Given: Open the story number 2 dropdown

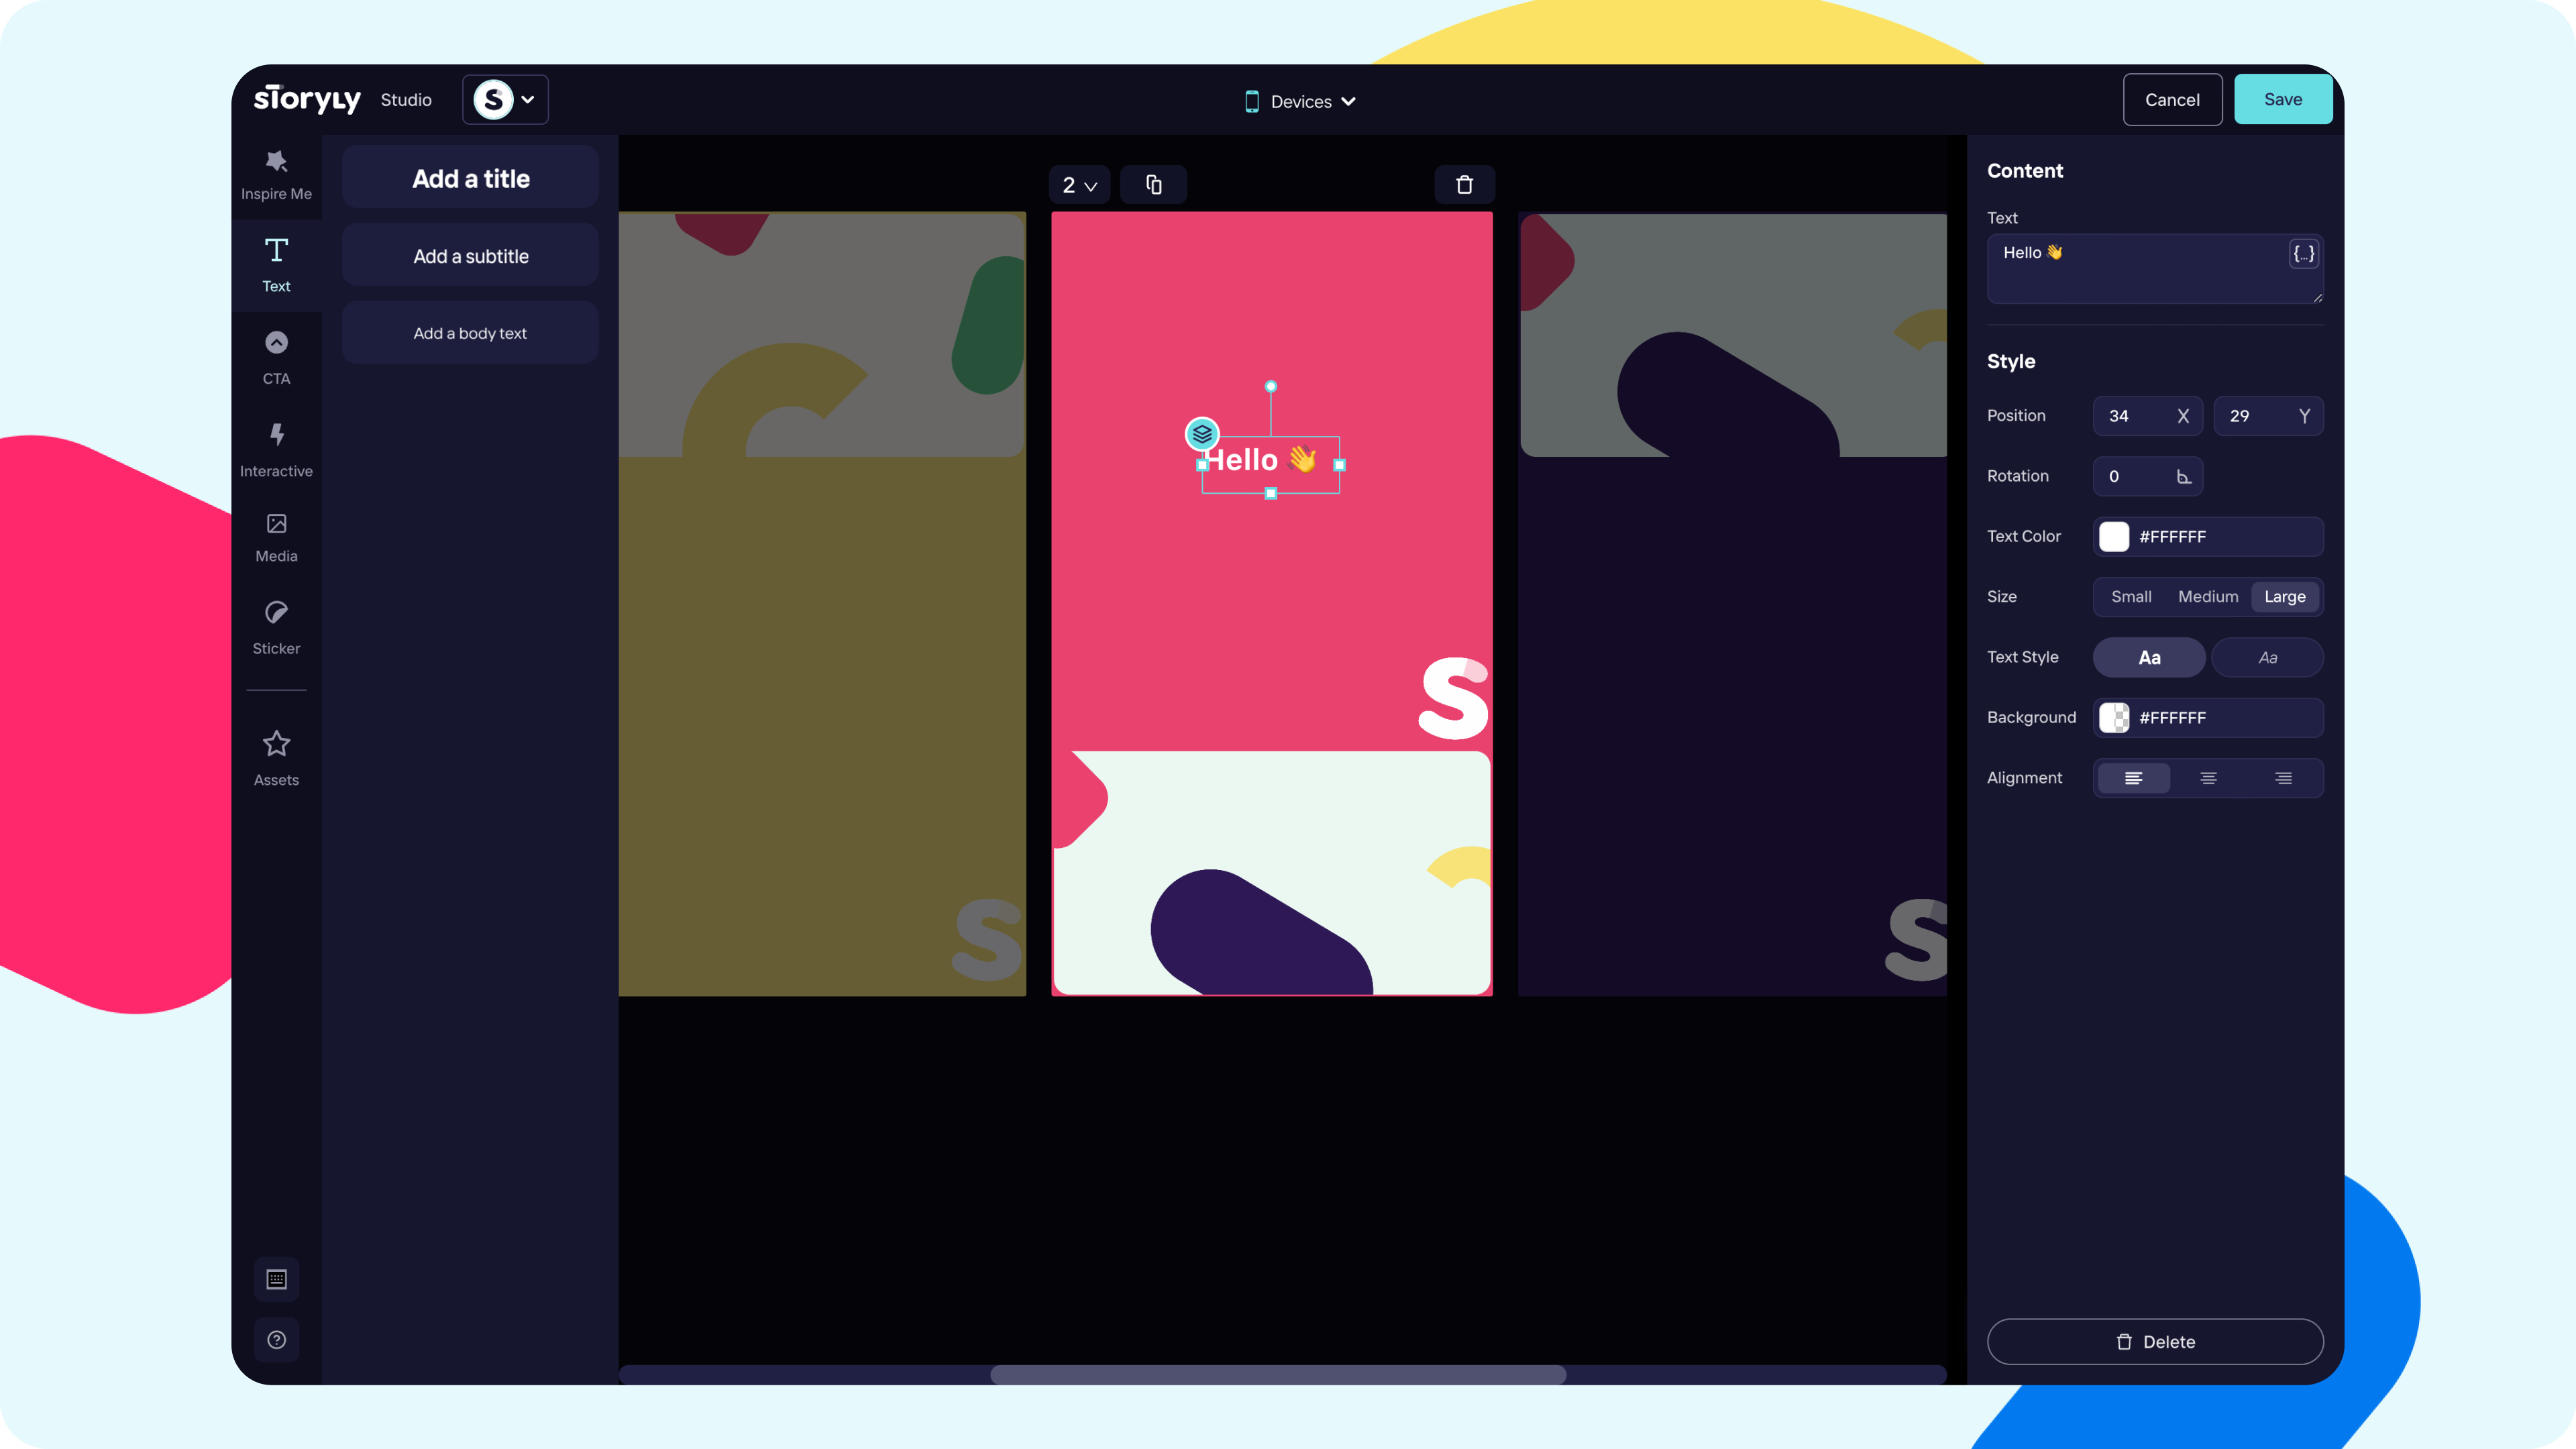Looking at the screenshot, I should [1079, 185].
